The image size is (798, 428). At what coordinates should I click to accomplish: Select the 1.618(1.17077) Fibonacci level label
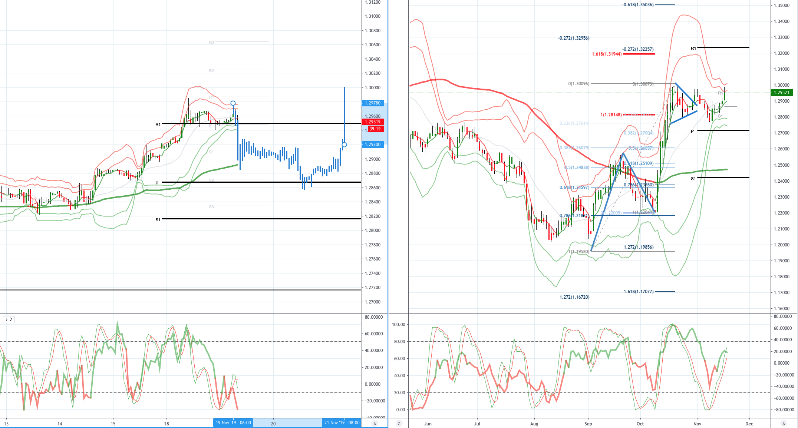click(639, 292)
